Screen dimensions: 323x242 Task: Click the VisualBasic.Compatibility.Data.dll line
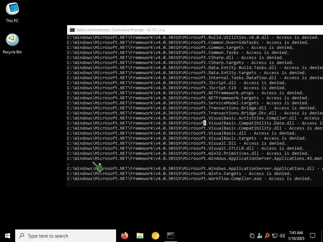[x=195, y=123]
